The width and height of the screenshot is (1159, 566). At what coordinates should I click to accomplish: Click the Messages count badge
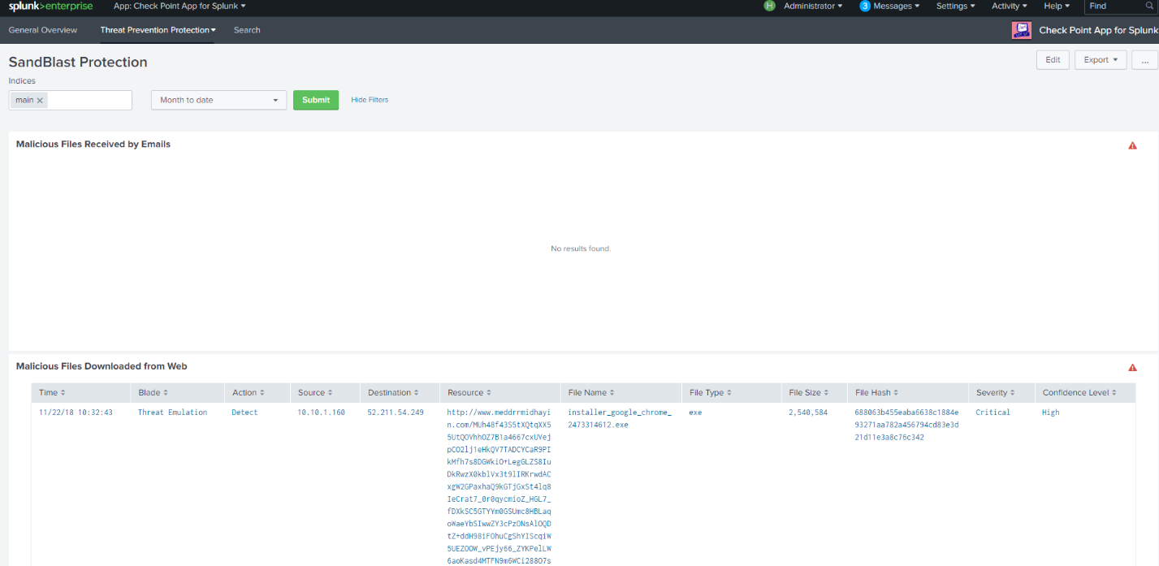(x=865, y=6)
